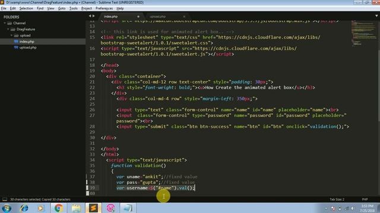Go to the next tab using right arrow

pos(94,16)
